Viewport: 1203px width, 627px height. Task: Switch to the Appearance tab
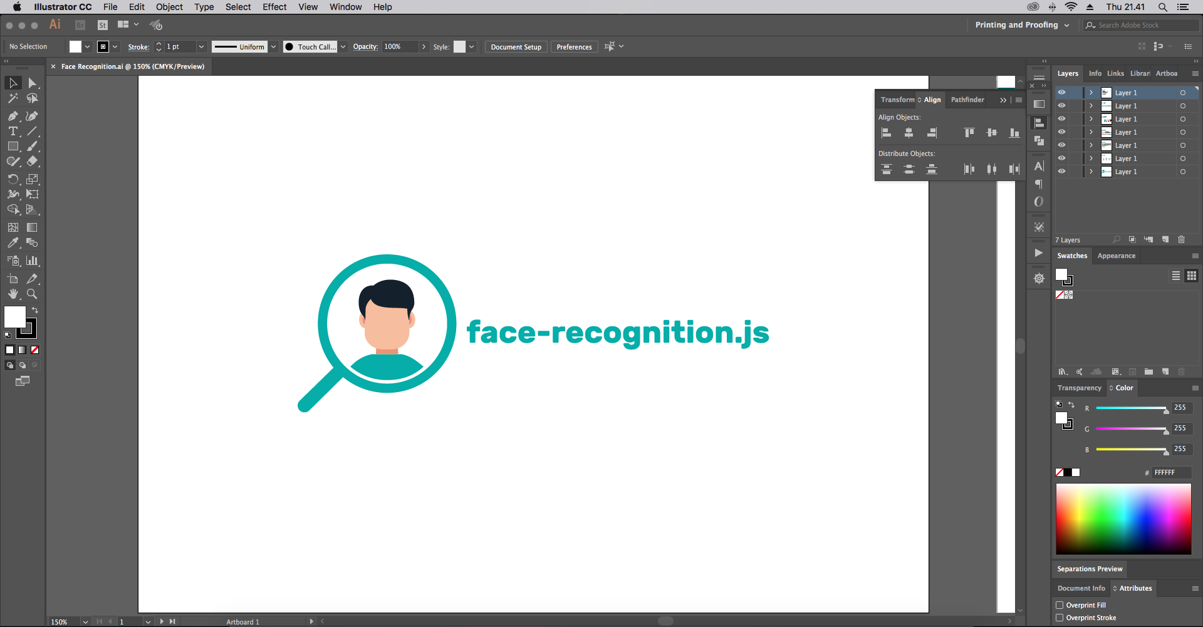coord(1117,256)
